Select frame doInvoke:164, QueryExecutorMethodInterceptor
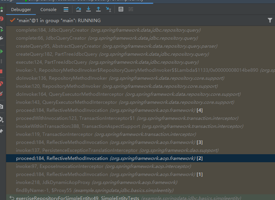275x200 pixels. (x=140, y=94)
